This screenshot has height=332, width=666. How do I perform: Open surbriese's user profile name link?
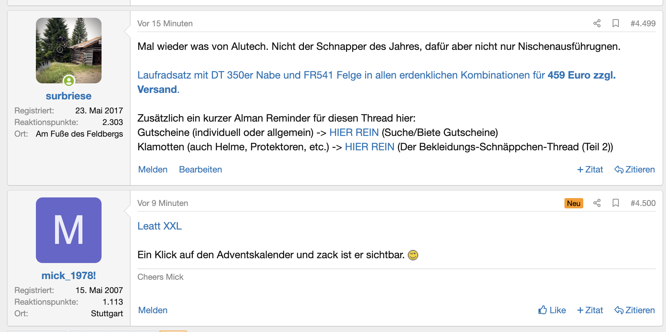(x=69, y=96)
